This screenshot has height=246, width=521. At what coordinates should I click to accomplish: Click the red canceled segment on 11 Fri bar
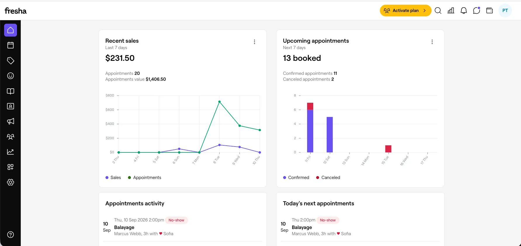(x=310, y=106)
